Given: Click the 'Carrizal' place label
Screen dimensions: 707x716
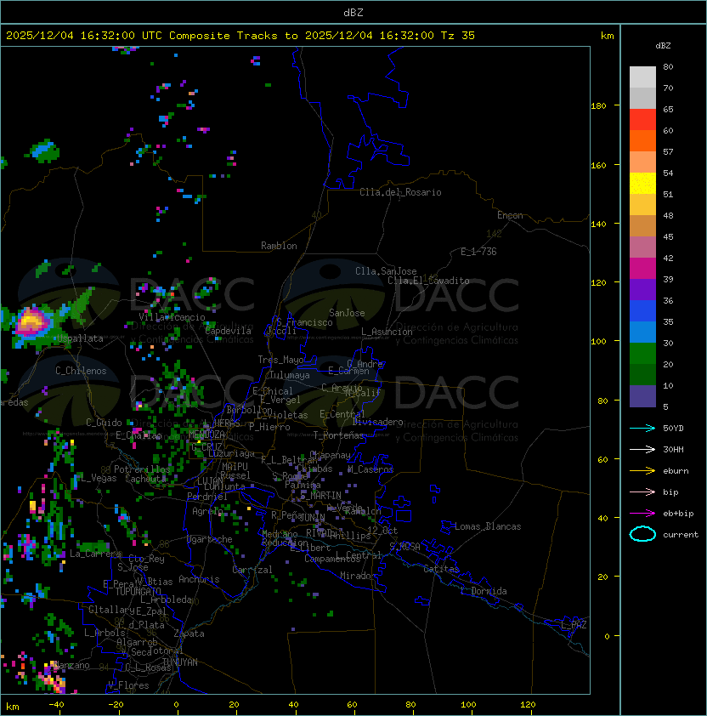Looking at the screenshot, I should tap(252, 570).
